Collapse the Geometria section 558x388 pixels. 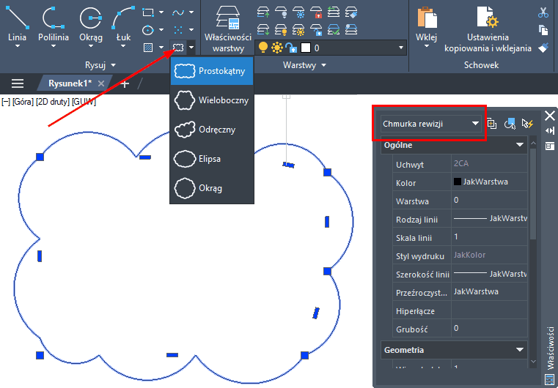(520, 350)
